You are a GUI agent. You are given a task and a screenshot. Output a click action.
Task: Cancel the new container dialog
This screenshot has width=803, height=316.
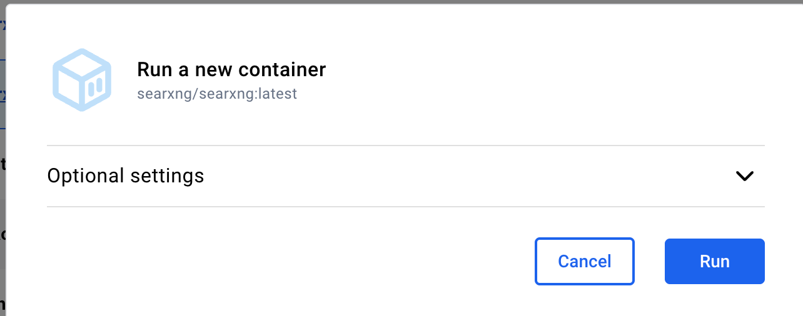pos(584,261)
